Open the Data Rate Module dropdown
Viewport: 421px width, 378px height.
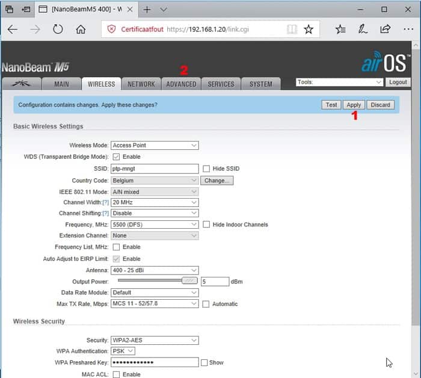tap(155, 293)
